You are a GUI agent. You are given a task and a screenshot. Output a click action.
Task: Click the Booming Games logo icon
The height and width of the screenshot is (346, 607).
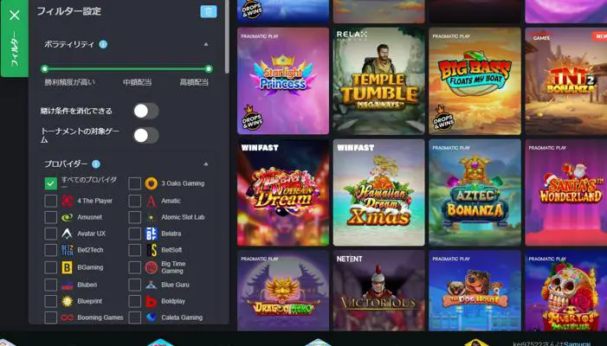coord(68,317)
